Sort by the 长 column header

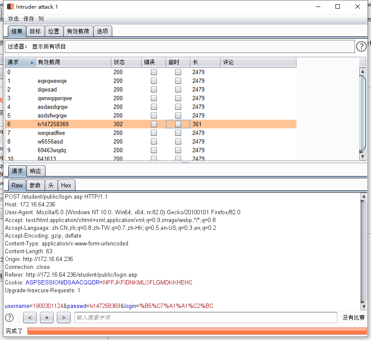205,62
